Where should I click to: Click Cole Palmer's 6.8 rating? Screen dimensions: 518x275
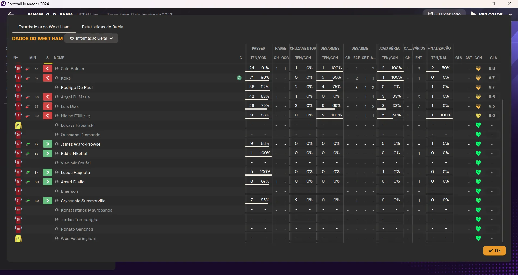pyautogui.click(x=492, y=68)
